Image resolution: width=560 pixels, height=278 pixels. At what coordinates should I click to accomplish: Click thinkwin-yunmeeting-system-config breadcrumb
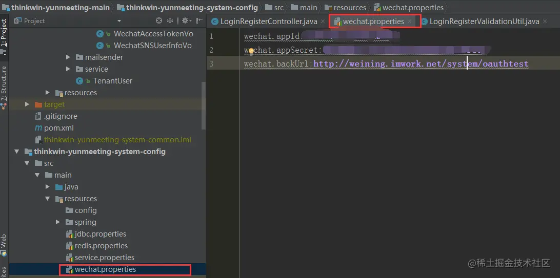[x=187, y=8]
